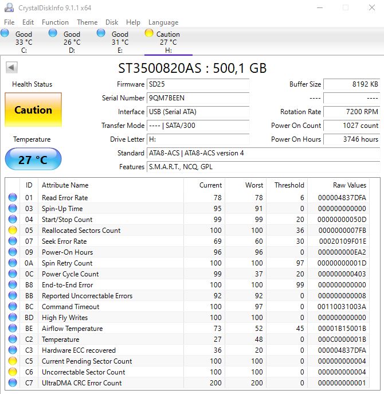Click the Buffer Size value 8192 KB
Viewport: 384px width, 394px height.
click(351, 84)
